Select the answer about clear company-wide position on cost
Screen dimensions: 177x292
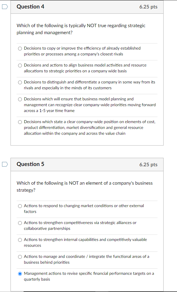coord(20,122)
